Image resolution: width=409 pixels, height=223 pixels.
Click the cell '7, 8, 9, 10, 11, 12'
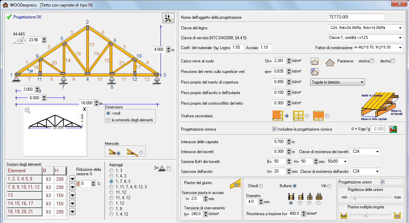click(25, 187)
